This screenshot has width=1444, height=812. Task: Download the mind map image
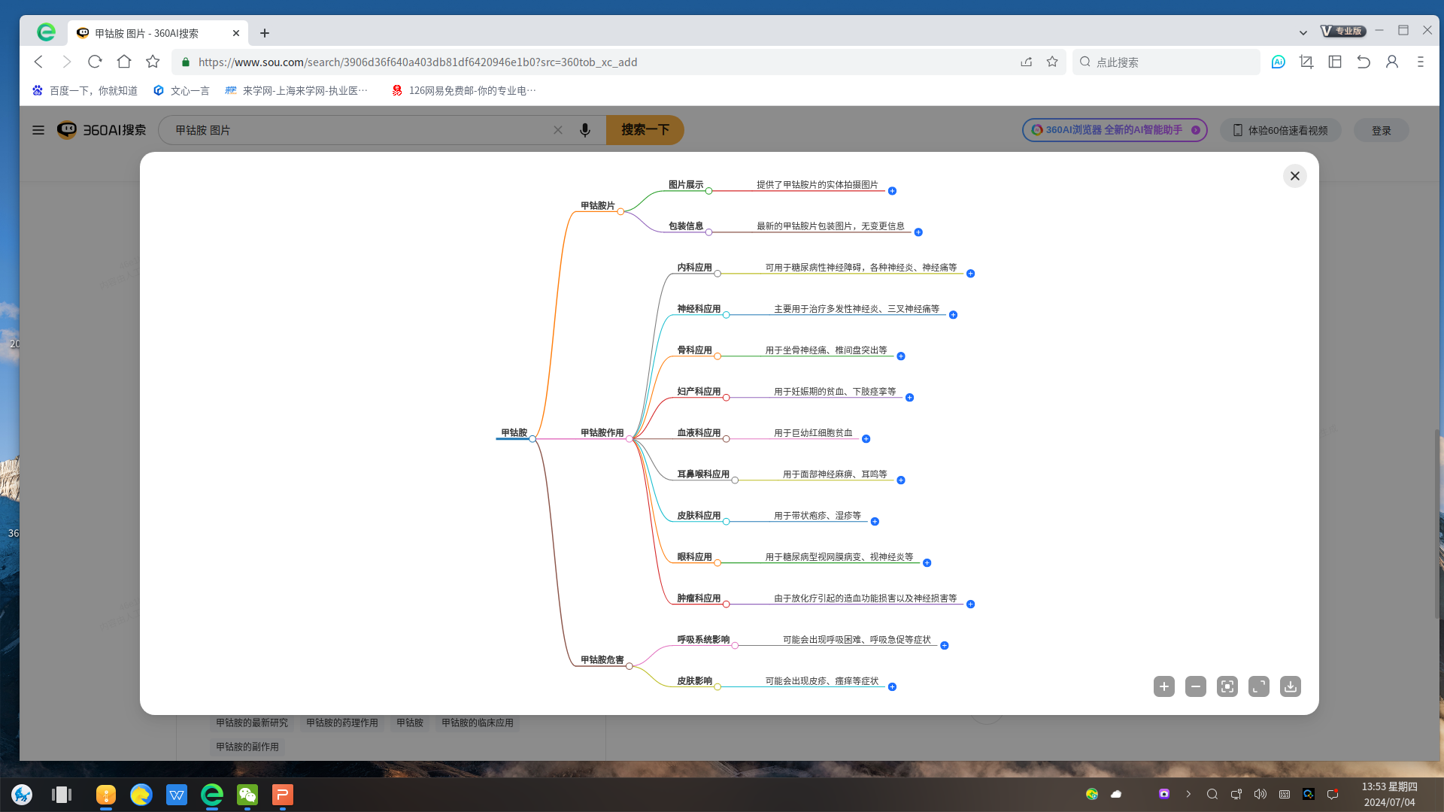[1290, 686]
